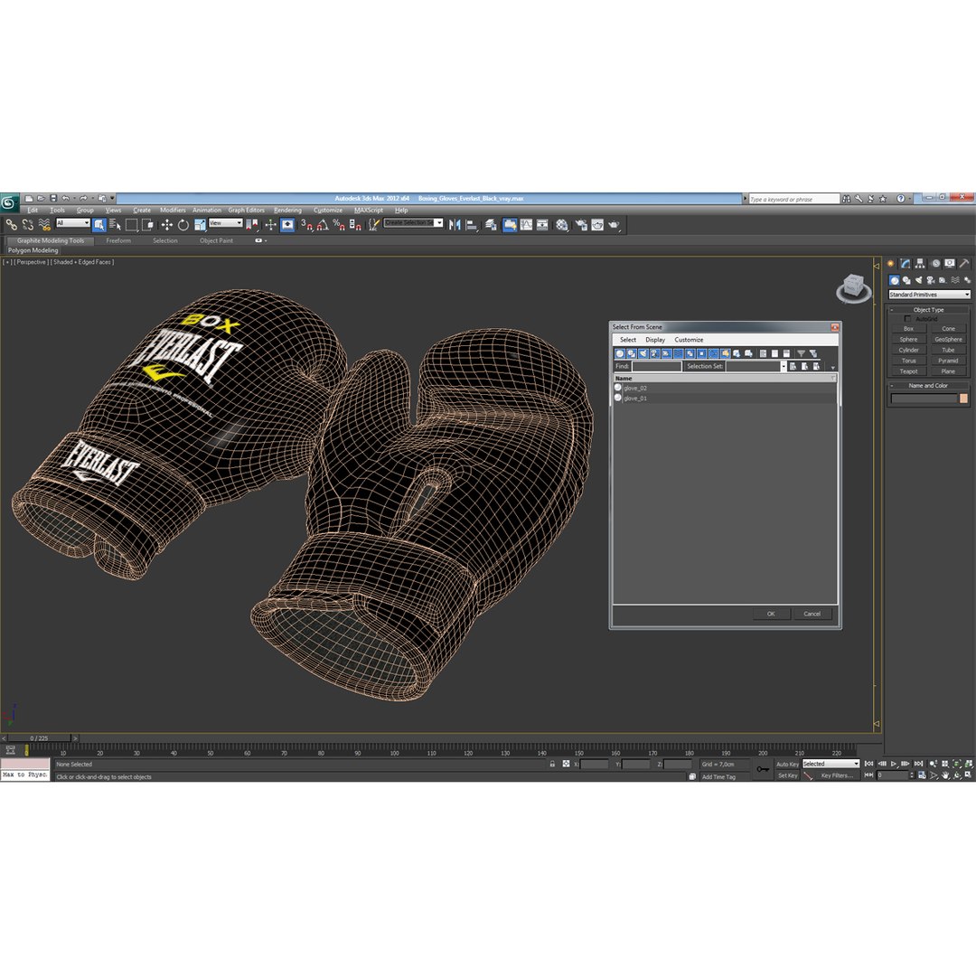The width and height of the screenshot is (976, 976).
Task: Click the Mirror tool icon
Action: click(455, 225)
